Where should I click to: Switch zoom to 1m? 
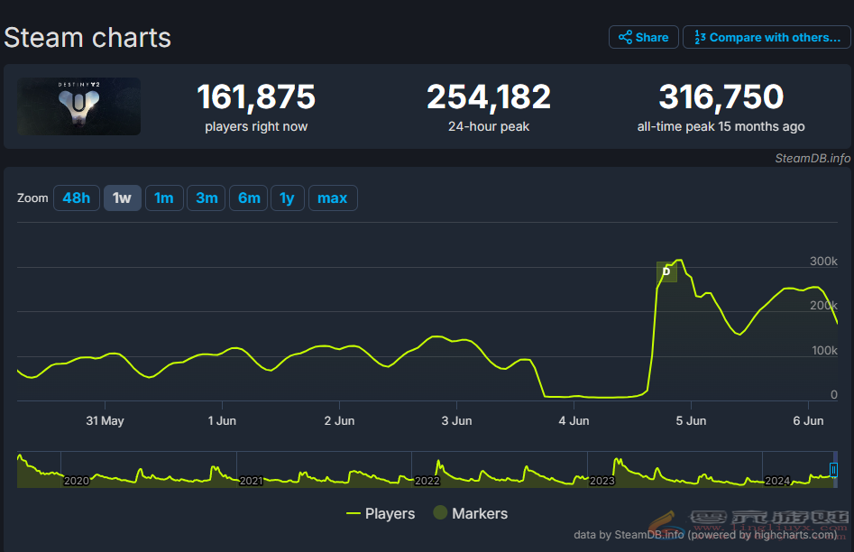[x=163, y=198]
